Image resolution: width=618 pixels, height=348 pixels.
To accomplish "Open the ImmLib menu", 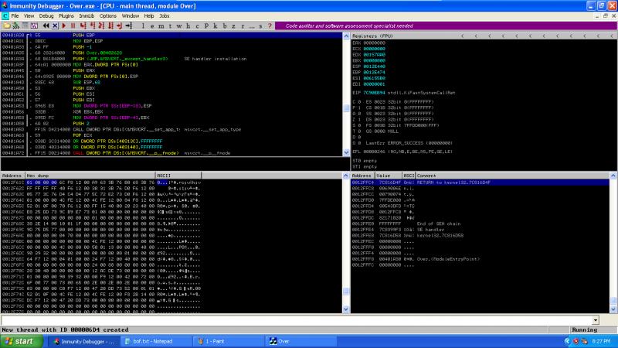I will (x=87, y=16).
